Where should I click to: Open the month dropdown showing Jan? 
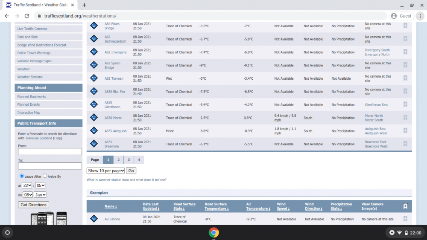(40, 195)
